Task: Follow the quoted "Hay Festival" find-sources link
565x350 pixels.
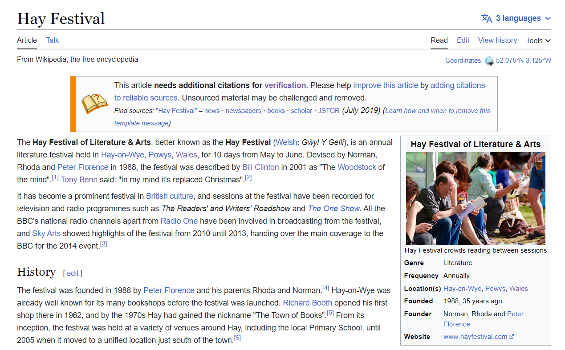Action: [x=176, y=111]
